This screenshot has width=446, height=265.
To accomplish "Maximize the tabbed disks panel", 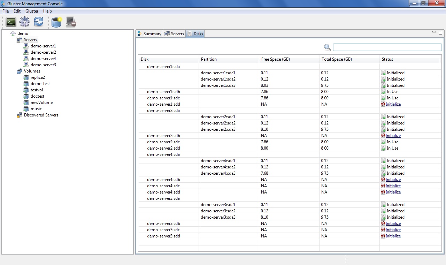I will pos(440,33).
